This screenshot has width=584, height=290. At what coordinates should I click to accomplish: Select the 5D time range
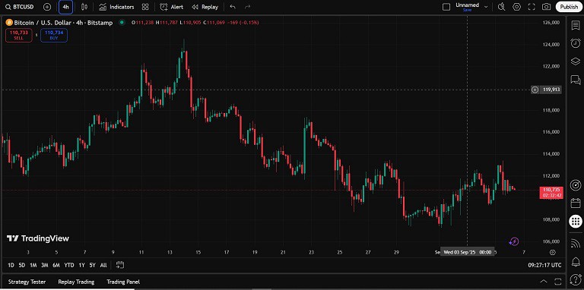click(x=21, y=265)
